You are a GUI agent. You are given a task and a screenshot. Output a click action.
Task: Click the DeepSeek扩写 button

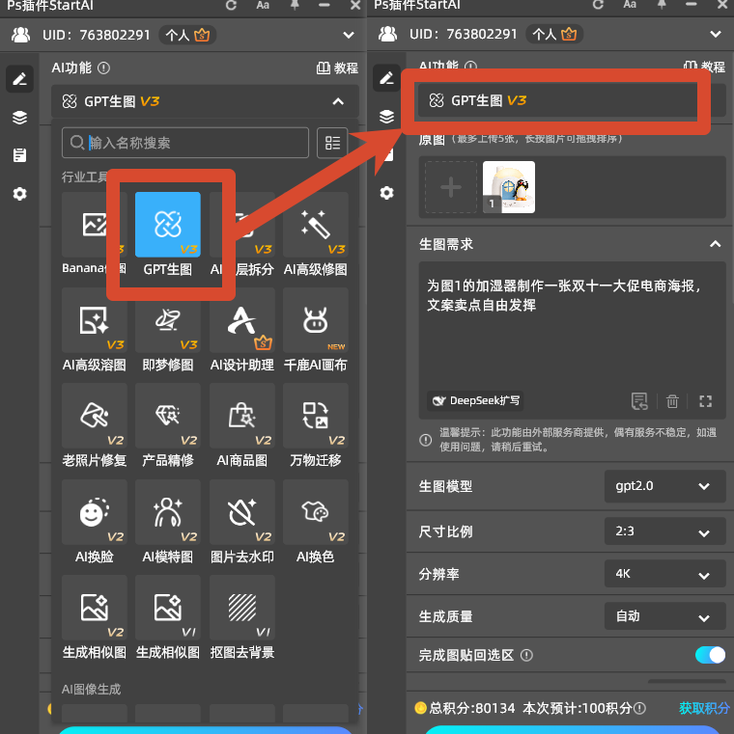tap(476, 401)
